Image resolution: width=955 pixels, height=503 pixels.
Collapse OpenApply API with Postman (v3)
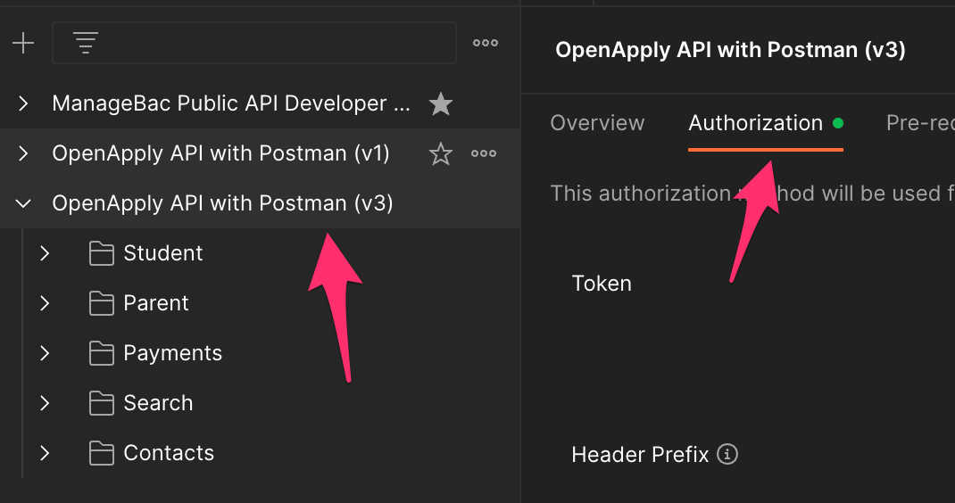pos(23,203)
